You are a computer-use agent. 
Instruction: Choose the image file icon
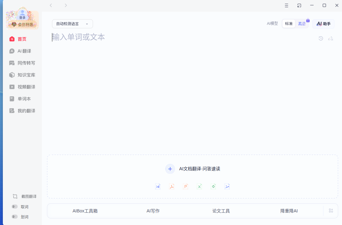(227, 186)
